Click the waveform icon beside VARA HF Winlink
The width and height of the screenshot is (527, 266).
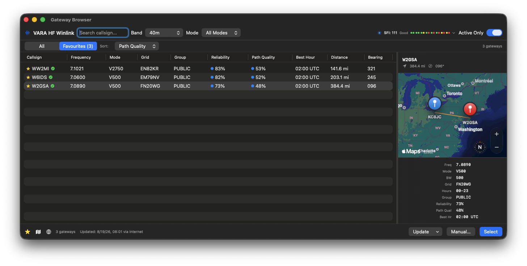point(28,33)
